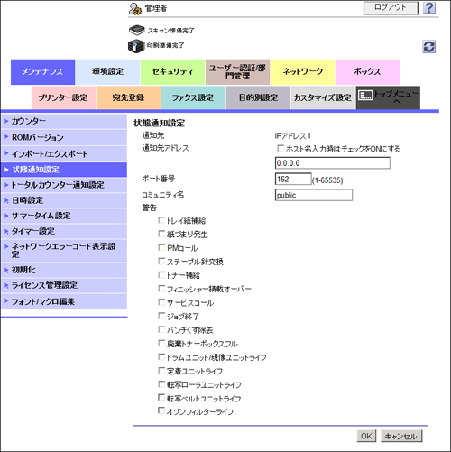Click arrow icon beside カウンター

5,121
